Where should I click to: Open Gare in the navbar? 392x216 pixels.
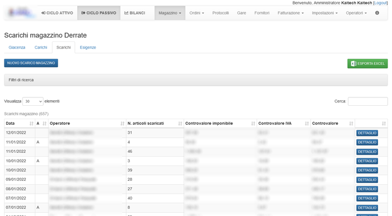coord(241,13)
